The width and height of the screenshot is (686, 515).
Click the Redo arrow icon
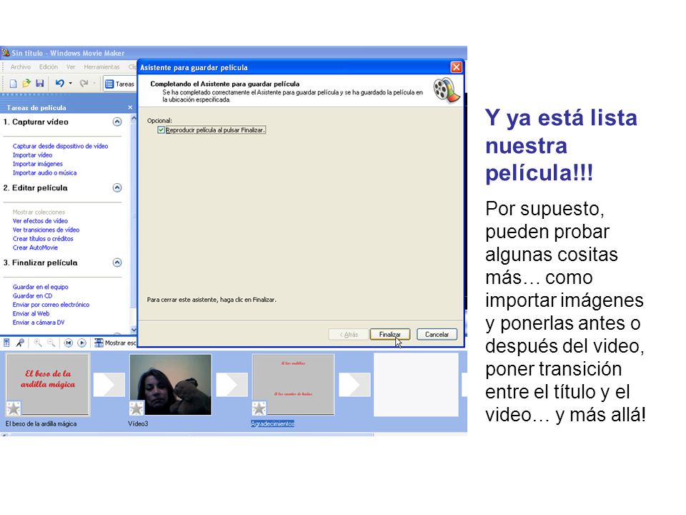point(84,83)
